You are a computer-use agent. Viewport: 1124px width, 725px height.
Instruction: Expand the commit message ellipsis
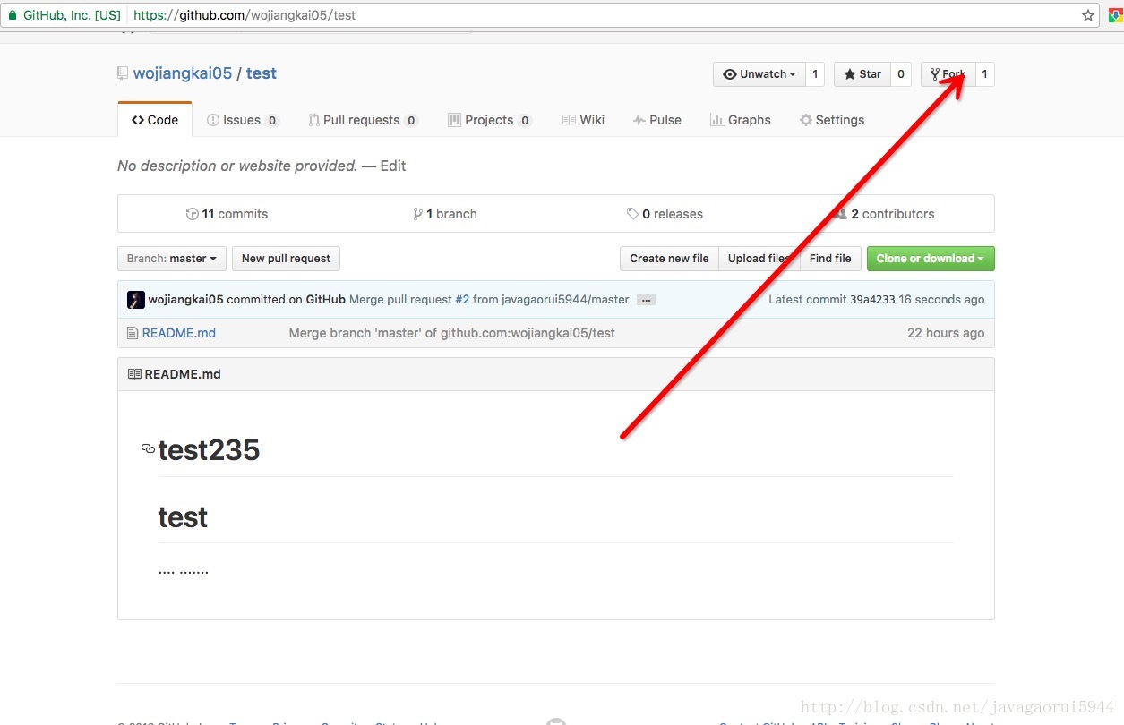646,300
